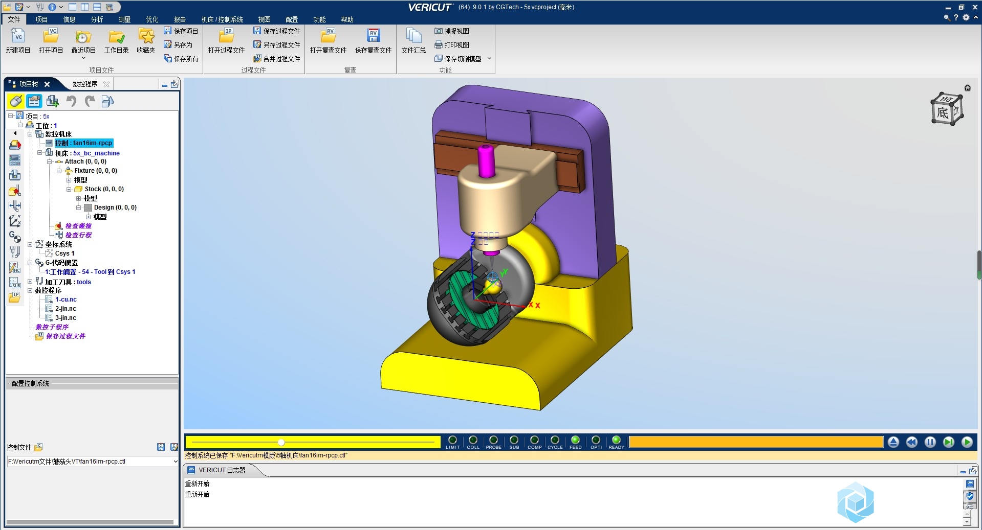Click the tooling icon in side strip
This screenshot has width=982, height=530.
click(x=15, y=252)
